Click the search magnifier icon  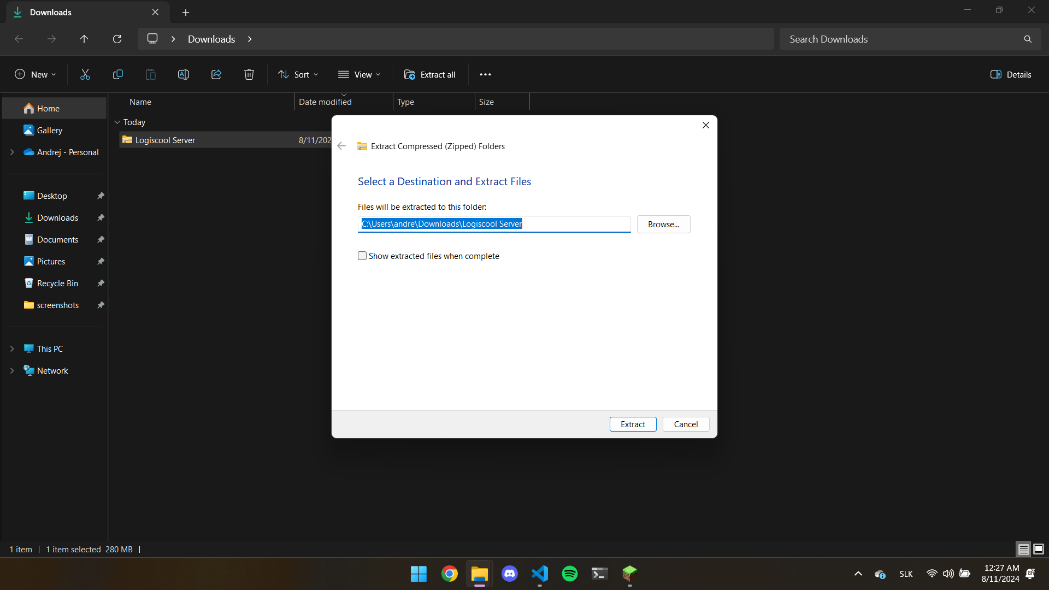click(1028, 39)
